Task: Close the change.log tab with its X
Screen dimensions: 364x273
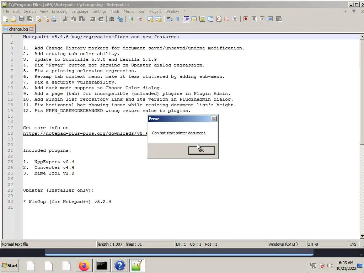Action: [x=32, y=29]
